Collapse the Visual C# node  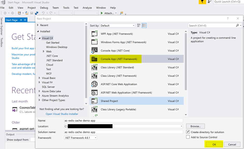pyautogui.click(x=39, y=38)
